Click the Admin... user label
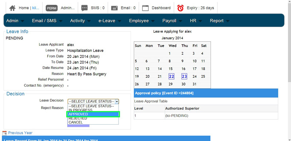The width and height of the screenshot is (291, 141). click(x=68, y=8)
